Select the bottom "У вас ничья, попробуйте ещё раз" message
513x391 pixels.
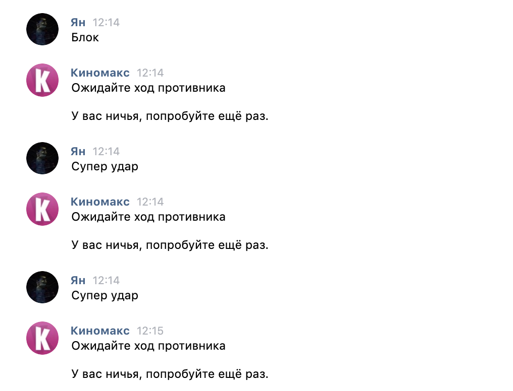click(x=170, y=374)
